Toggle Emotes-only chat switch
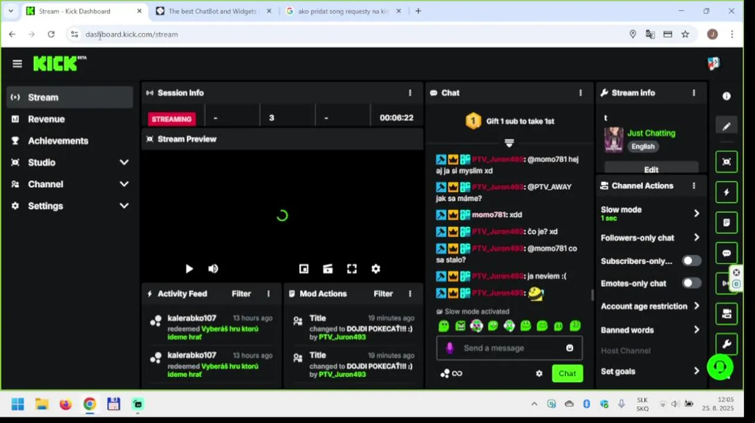This screenshot has width=755, height=423. [x=691, y=283]
